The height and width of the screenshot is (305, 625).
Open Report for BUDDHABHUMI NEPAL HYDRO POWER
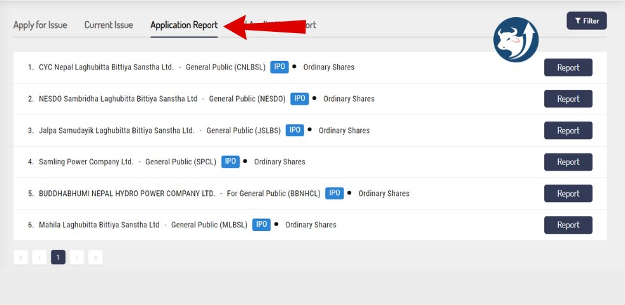[568, 194]
